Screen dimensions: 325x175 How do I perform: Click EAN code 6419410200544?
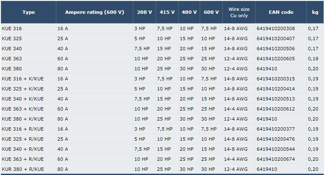pyautogui.click(x=276, y=149)
